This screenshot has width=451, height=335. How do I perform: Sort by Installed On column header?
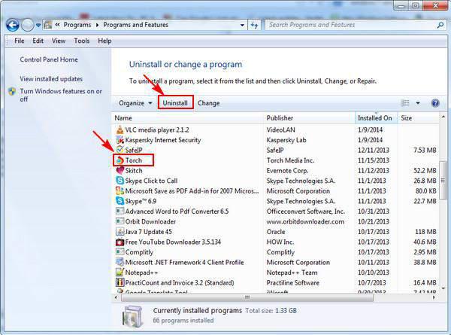coord(376,118)
